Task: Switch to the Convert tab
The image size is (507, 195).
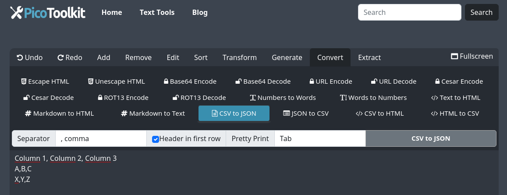Action: tap(330, 57)
